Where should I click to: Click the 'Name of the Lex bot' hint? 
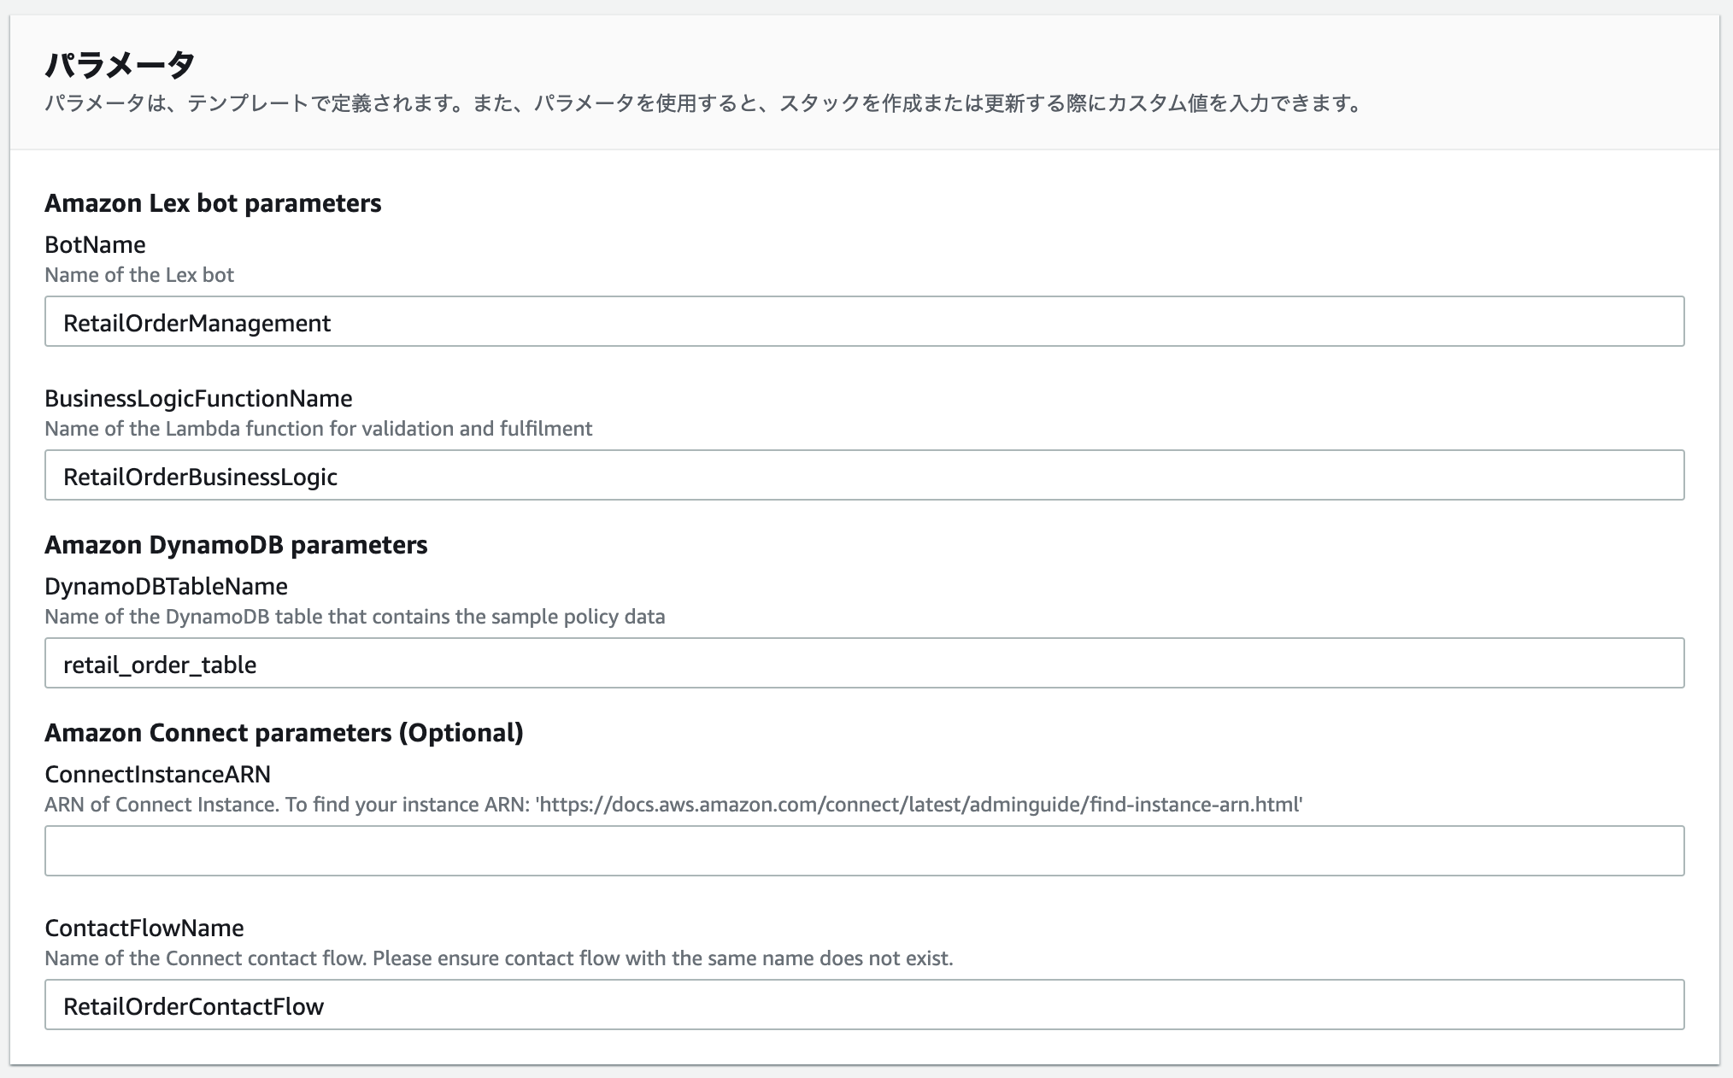click(x=139, y=275)
